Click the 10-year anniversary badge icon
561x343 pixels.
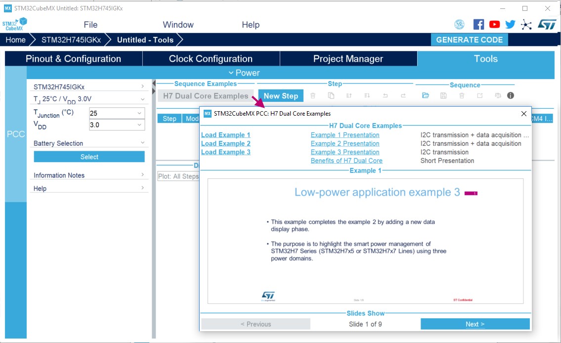[x=459, y=24]
